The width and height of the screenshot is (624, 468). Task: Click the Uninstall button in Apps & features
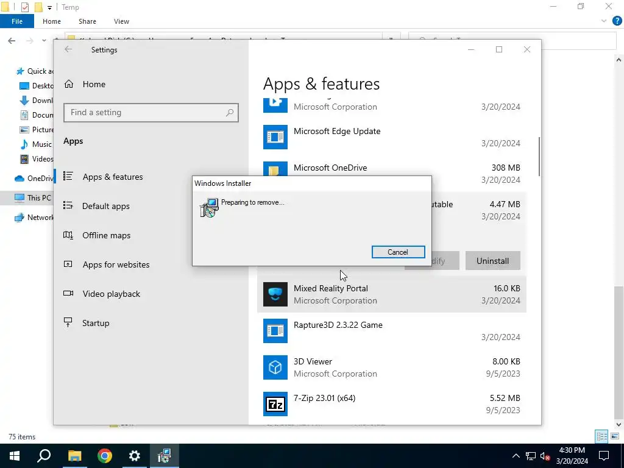click(x=492, y=261)
